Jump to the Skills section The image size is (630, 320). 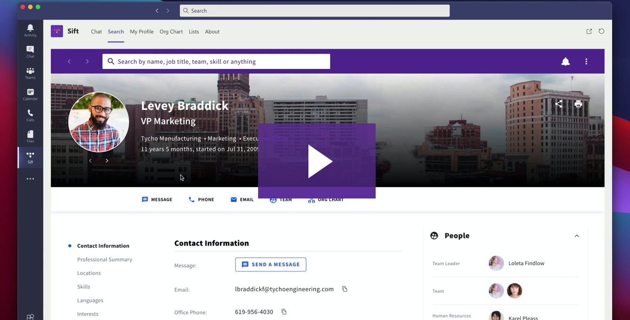coord(84,287)
